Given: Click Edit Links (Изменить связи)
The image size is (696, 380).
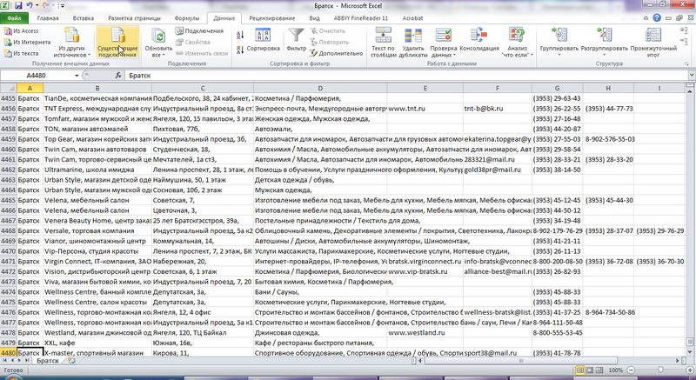Looking at the screenshot, I should (202, 53).
